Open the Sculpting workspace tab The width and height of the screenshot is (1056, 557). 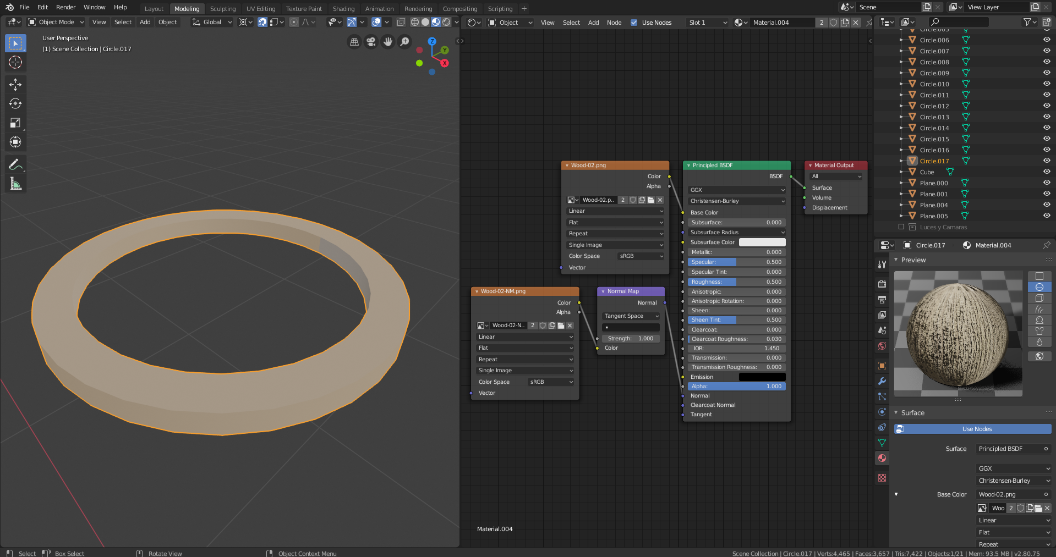click(223, 9)
